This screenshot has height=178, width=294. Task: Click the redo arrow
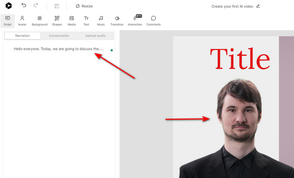coord(36,5)
